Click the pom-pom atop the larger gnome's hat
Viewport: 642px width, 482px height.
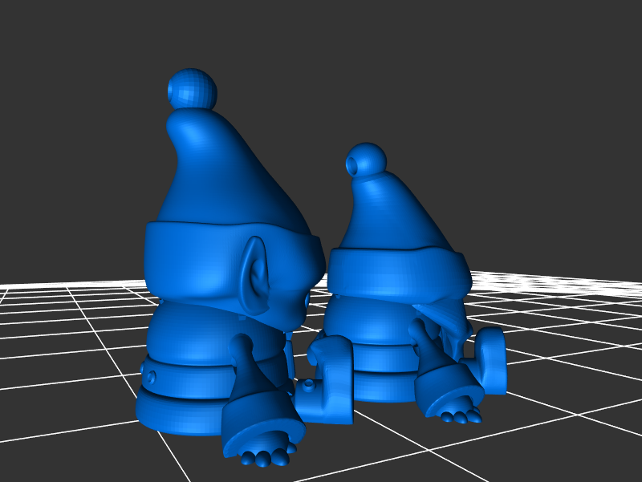pos(192,89)
